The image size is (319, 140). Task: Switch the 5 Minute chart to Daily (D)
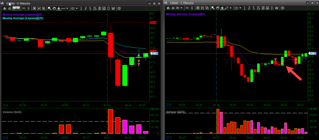108,8
